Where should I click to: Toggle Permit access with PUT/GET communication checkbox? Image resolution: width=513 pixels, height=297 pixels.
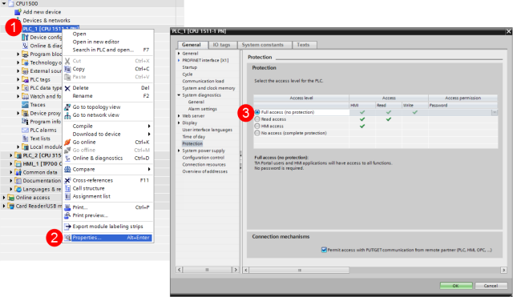click(x=324, y=250)
